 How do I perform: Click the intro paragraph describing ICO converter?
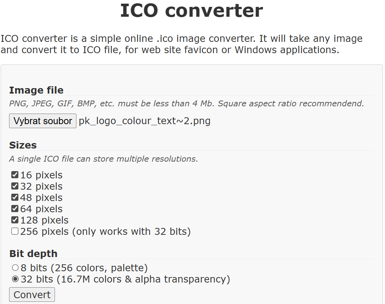(182, 44)
